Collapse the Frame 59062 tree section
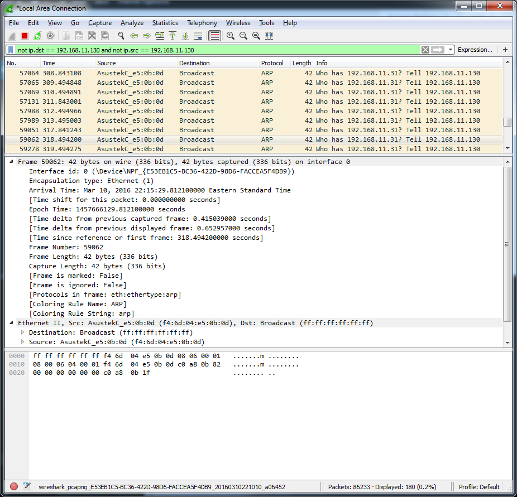 tap(11, 161)
